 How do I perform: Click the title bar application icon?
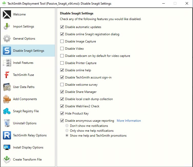tap(4, 3)
